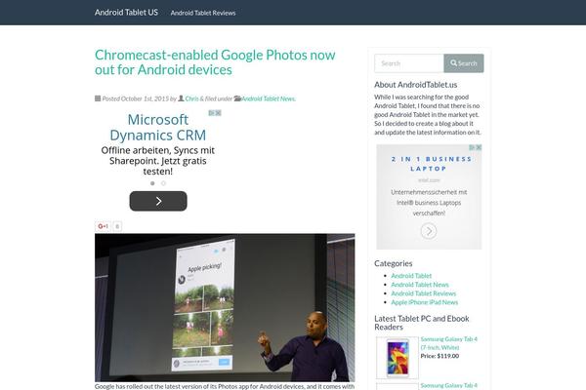Select the second carousel dot in Microsoft ad

point(163,183)
